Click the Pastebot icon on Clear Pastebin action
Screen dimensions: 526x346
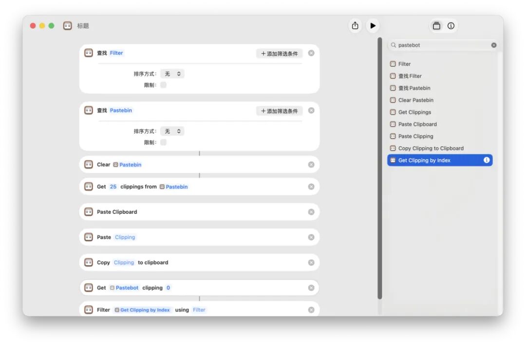pyautogui.click(x=89, y=164)
